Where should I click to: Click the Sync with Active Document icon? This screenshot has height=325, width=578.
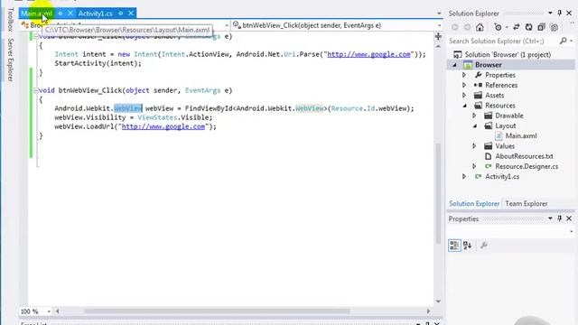click(x=516, y=27)
